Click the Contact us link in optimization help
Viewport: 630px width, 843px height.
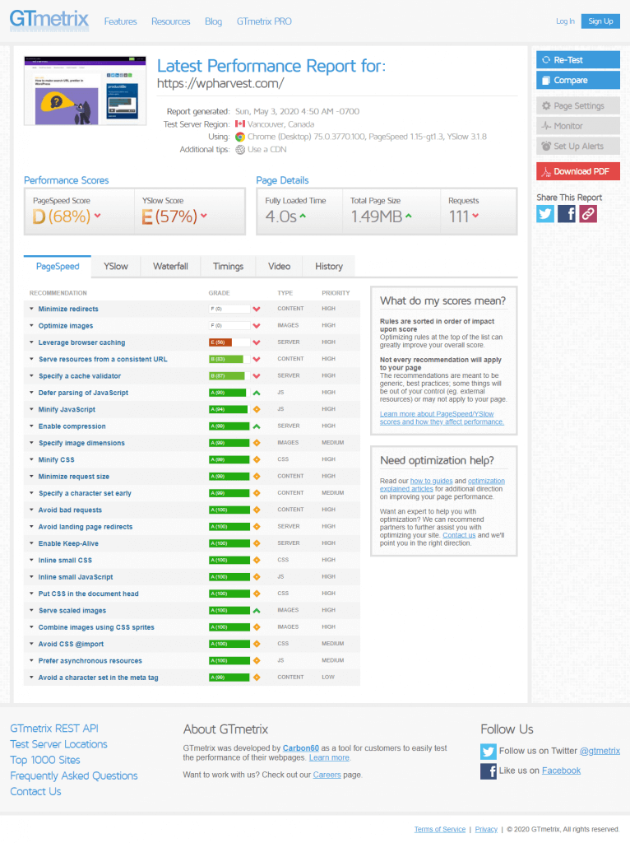pyautogui.click(x=459, y=535)
